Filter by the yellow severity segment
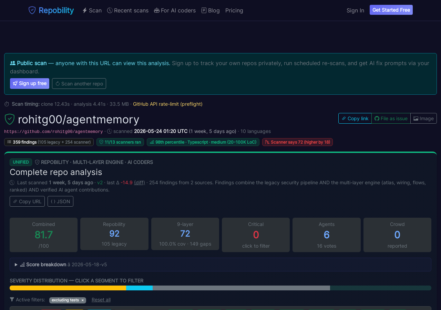Viewport: 441px width, 310px height. click(x=68, y=288)
